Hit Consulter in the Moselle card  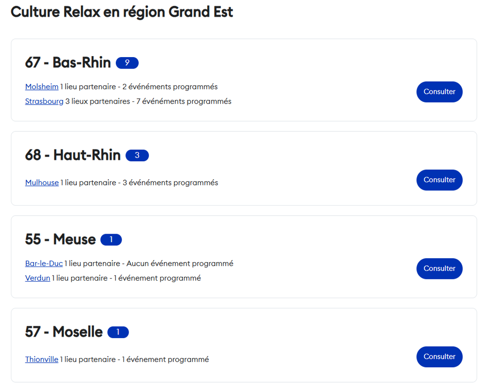(x=439, y=357)
